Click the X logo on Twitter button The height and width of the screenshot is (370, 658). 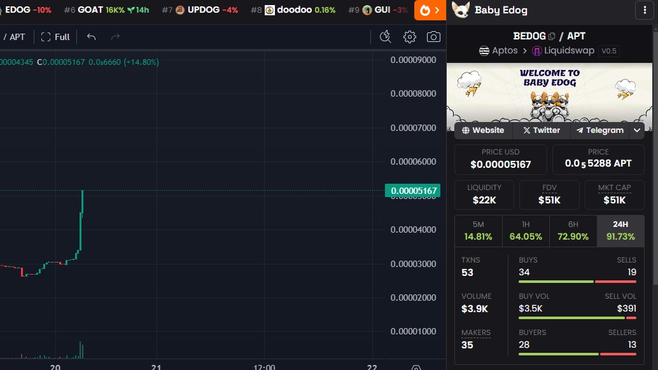527,130
